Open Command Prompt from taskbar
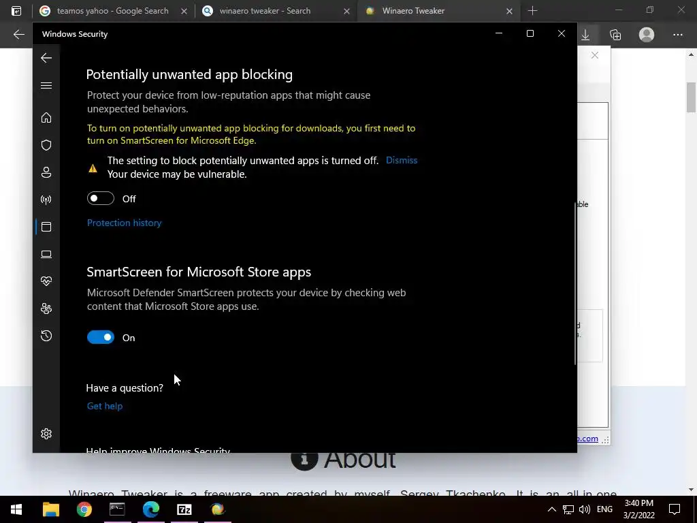Screen dimensions: 697x523 117,509
